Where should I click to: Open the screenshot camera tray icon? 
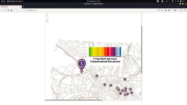158,1
